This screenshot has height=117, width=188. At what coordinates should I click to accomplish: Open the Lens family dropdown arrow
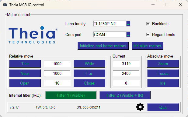[128, 24]
